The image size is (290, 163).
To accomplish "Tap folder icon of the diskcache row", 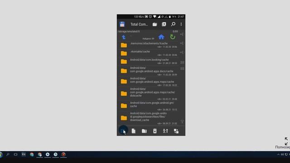I will 124,94.
